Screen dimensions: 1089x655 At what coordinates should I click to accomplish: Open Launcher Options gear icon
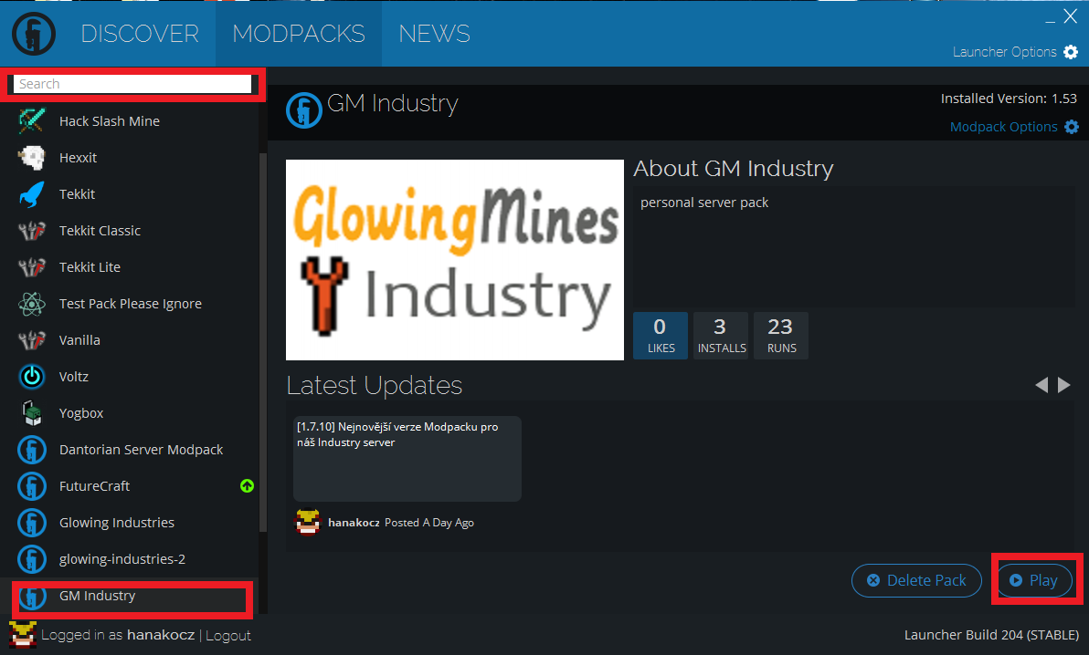1071,52
